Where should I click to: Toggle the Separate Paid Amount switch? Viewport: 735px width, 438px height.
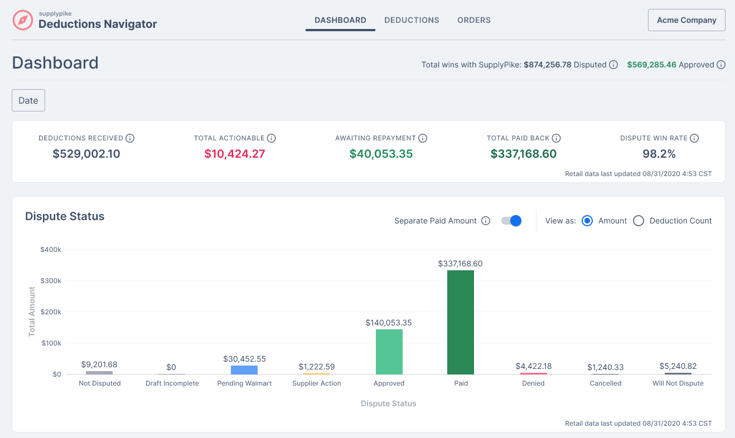point(511,221)
